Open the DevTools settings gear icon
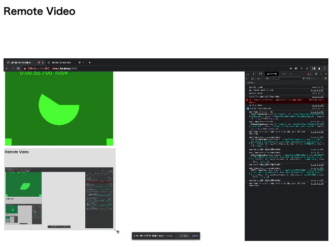336x247 pixels. coord(316,74)
